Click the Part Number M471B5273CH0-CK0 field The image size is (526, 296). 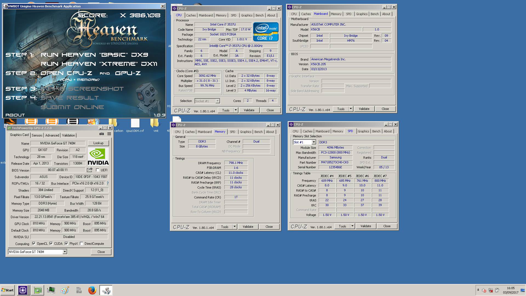tap(335, 162)
